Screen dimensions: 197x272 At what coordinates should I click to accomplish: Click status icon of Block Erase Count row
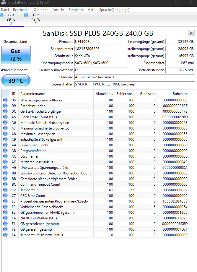coord(5,117)
